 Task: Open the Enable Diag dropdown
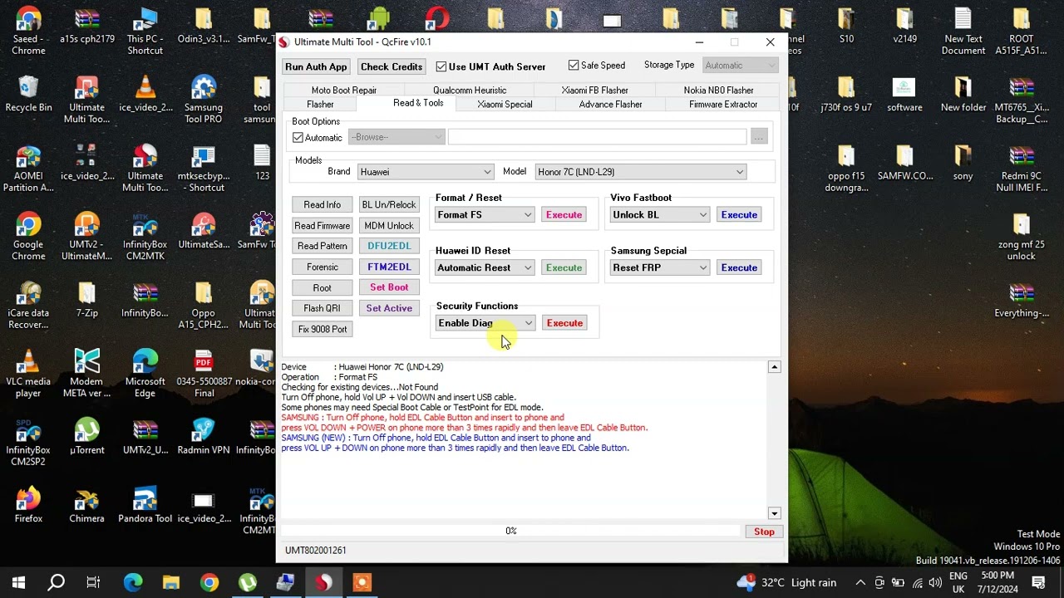(485, 323)
